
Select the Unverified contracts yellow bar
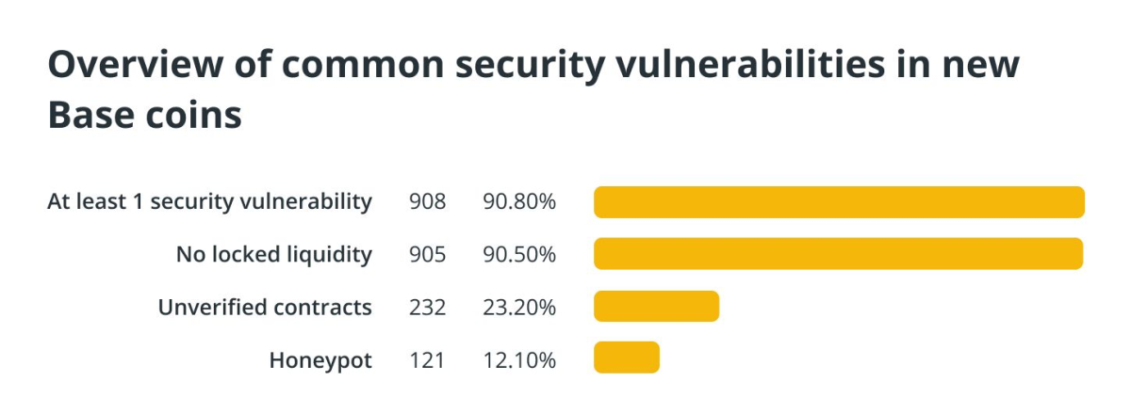pyautogui.click(x=656, y=307)
